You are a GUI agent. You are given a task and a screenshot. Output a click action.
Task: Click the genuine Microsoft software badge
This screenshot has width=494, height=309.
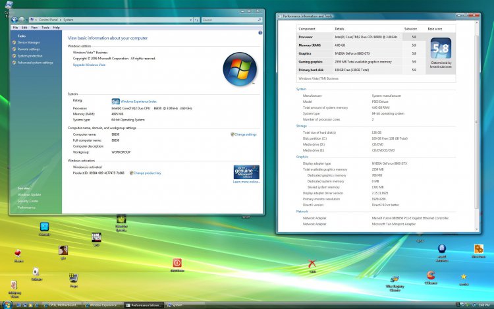(x=246, y=172)
